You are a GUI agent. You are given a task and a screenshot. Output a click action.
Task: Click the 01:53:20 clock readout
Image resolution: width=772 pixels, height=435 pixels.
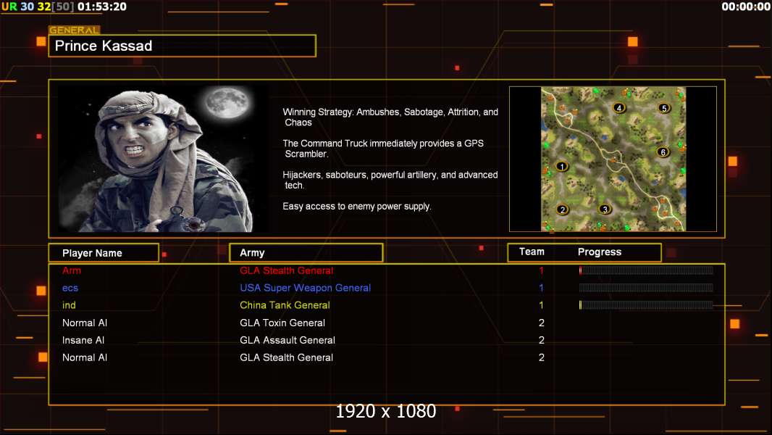point(102,7)
